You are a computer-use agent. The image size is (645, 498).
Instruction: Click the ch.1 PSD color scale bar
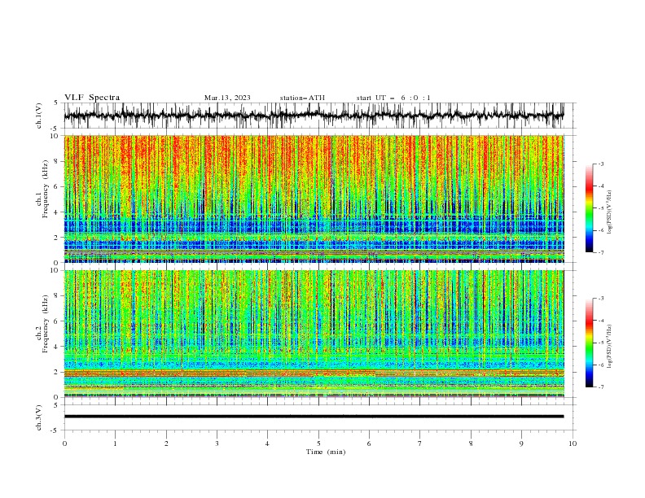(x=589, y=208)
